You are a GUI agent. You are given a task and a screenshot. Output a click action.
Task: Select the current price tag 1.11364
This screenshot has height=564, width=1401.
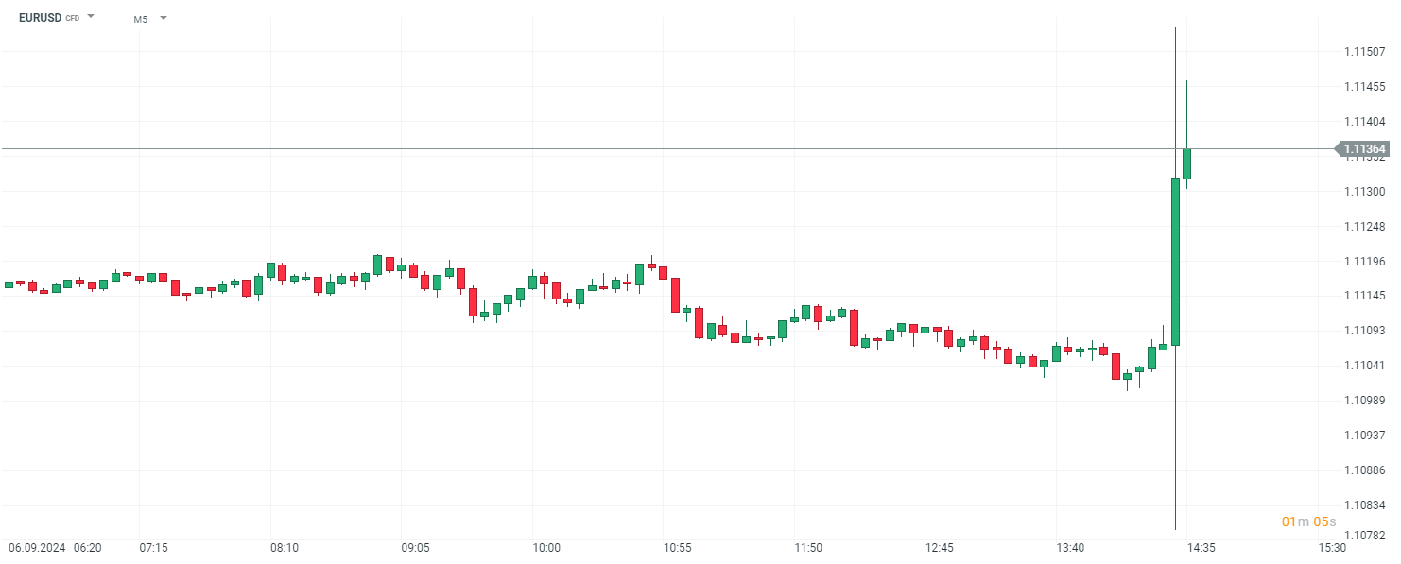click(1364, 149)
